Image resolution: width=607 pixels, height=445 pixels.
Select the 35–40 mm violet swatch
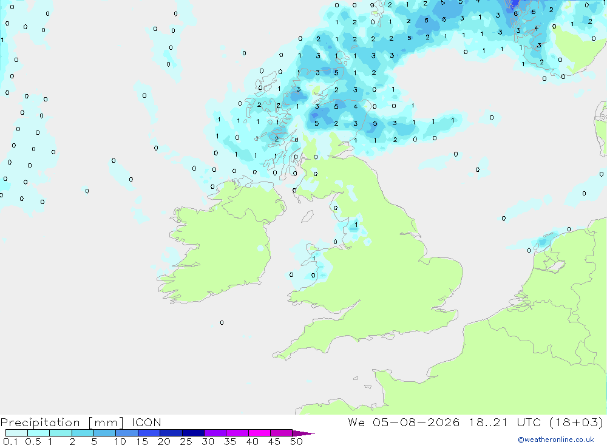click(237, 433)
